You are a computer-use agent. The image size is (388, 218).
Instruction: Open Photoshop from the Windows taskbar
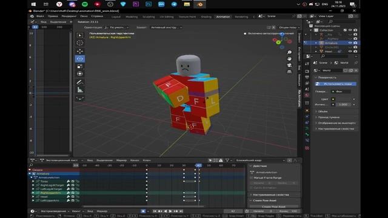[149, 4]
